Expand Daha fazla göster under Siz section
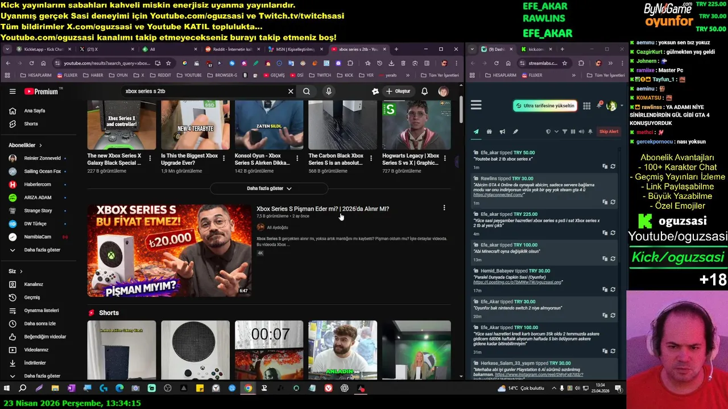The width and height of the screenshot is (728, 409). pos(39,376)
